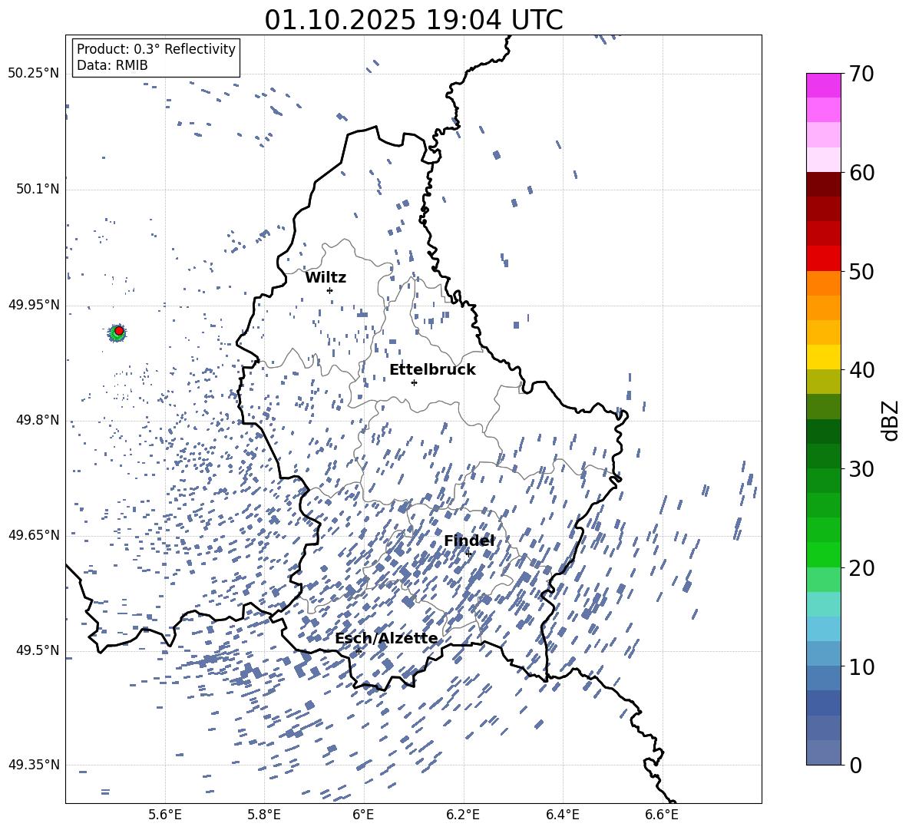Click the 6°E longitude label
909x830 pixels.
[363, 815]
